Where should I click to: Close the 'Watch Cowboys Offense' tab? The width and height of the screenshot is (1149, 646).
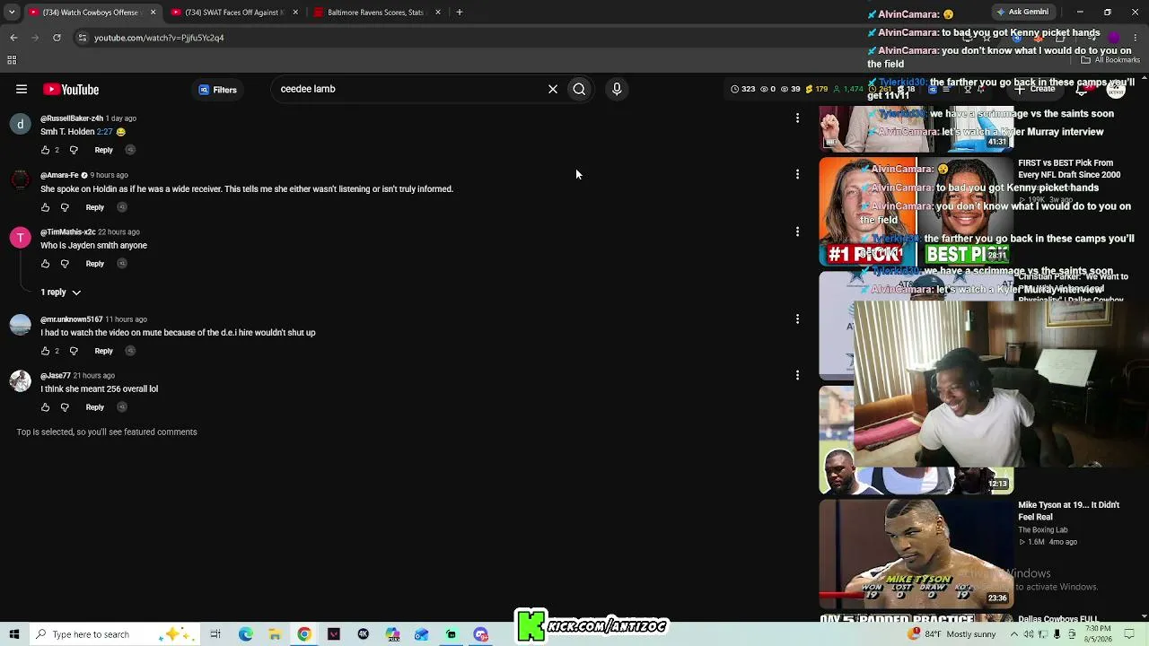click(x=153, y=13)
